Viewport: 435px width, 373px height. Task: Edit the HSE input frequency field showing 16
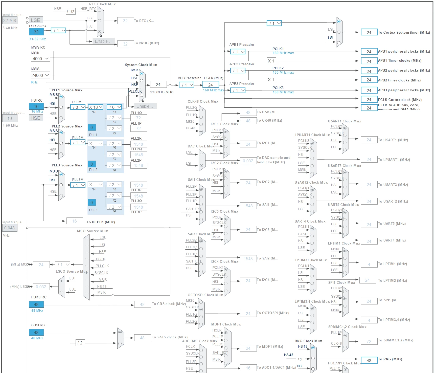click(10, 118)
